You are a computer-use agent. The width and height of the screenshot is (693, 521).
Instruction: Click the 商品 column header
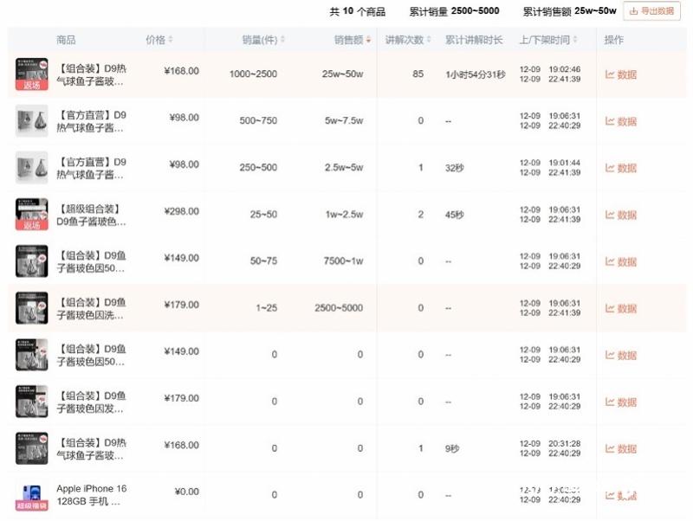(66, 40)
